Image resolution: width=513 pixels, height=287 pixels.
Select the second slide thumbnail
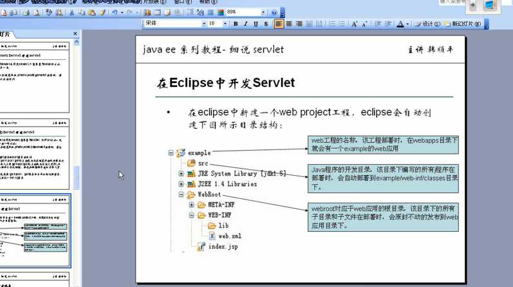pos(34,154)
